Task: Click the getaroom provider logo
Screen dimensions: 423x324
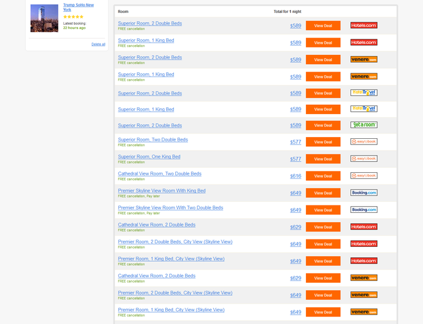Action: click(364, 125)
